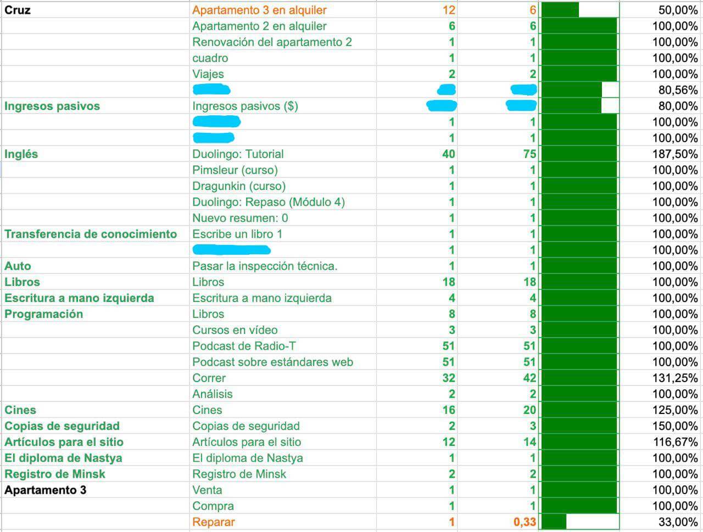Select the '33,00%' percentage cell

[x=661, y=522]
